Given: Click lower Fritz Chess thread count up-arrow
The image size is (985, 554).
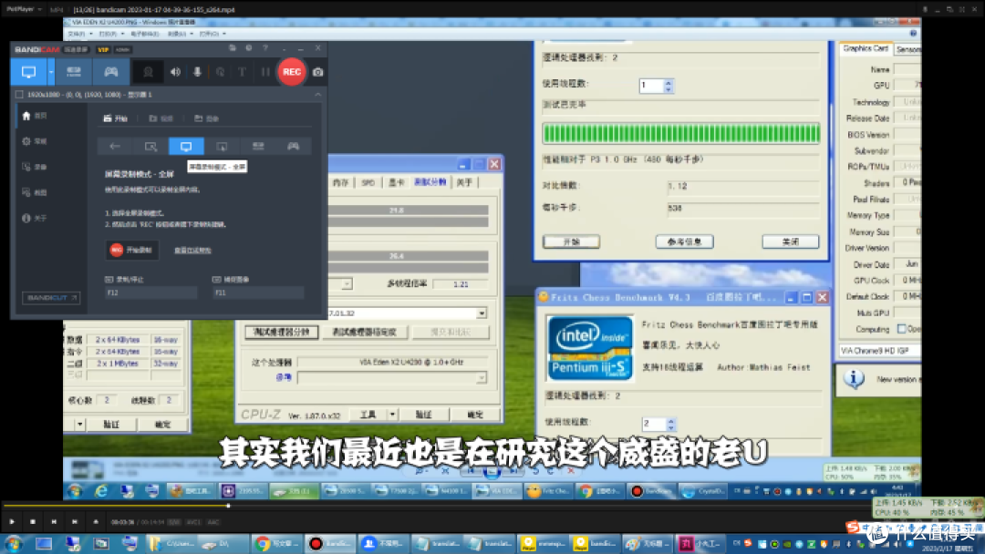Looking at the screenshot, I should pyautogui.click(x=671, y=421).
